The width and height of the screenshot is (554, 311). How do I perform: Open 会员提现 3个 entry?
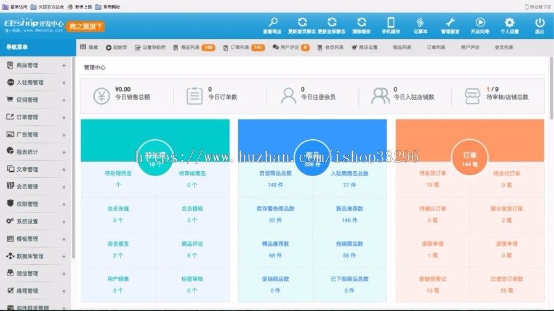click(192, 214)
